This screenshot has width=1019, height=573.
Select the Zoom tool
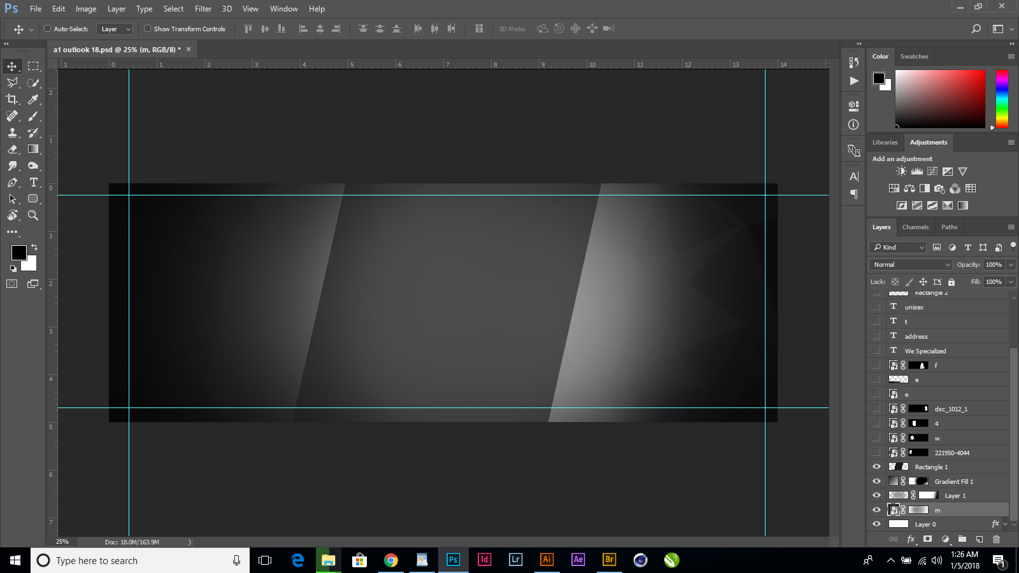[x=33, y=215]
